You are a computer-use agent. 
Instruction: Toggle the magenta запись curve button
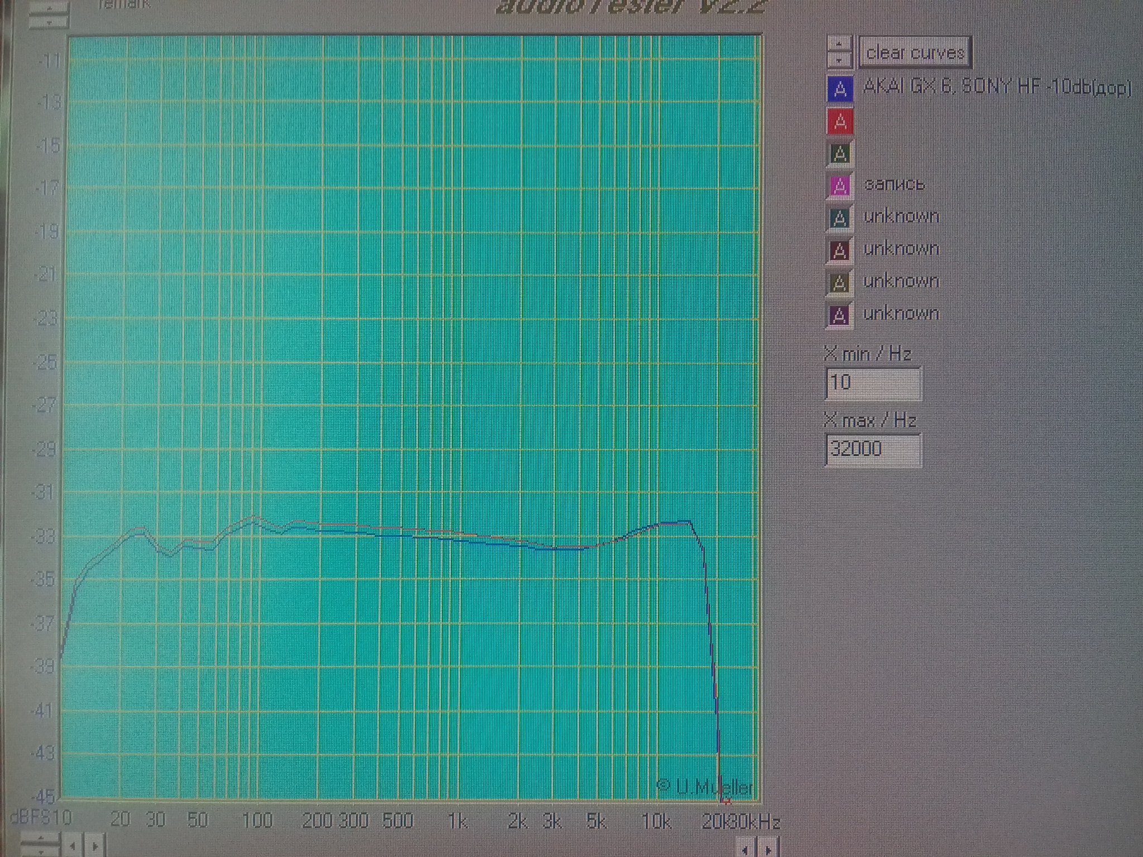tap(841, 186)
